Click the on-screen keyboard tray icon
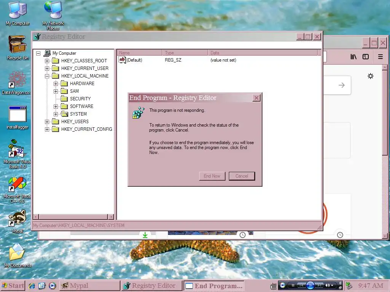The image size is (390, 292). (x=273, y=286)
